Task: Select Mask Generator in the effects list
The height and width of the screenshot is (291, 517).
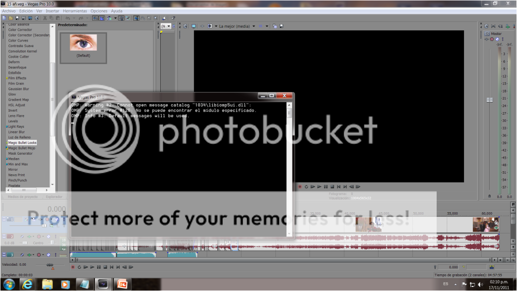Action: tap(20, 154)
